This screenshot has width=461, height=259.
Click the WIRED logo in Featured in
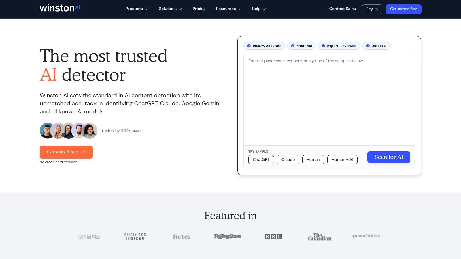pyautogui.click(x=89, y=237)
